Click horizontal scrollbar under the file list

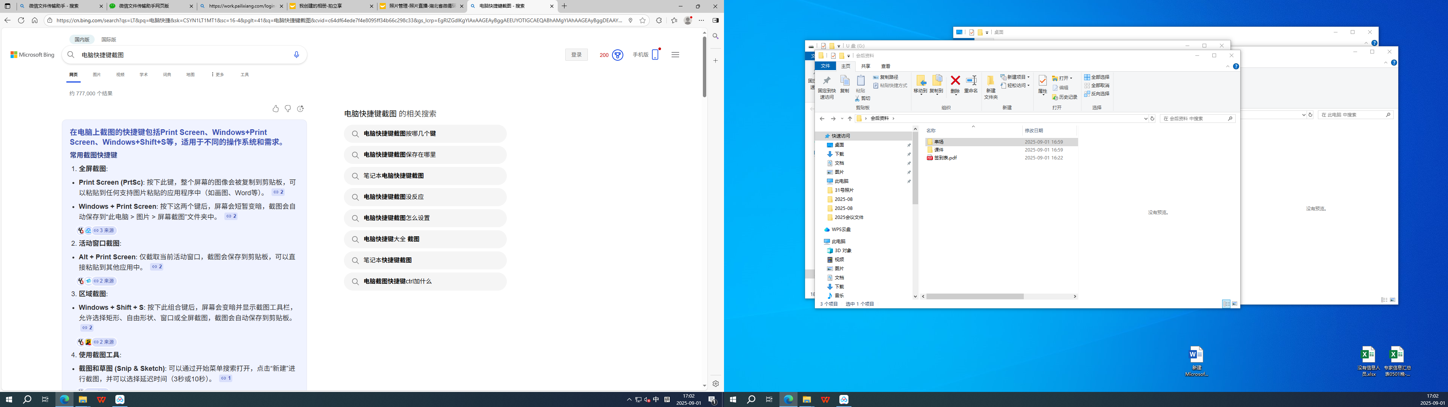tap(975, 296)
